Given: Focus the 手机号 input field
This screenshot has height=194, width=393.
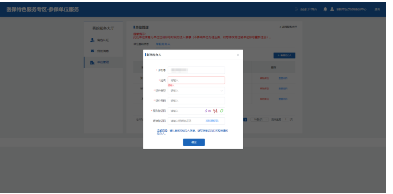Looking at the screenshot, I should 196,70.
